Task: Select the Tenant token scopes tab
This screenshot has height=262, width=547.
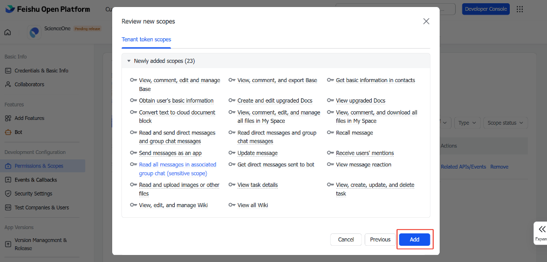Action: coord(146,39)
